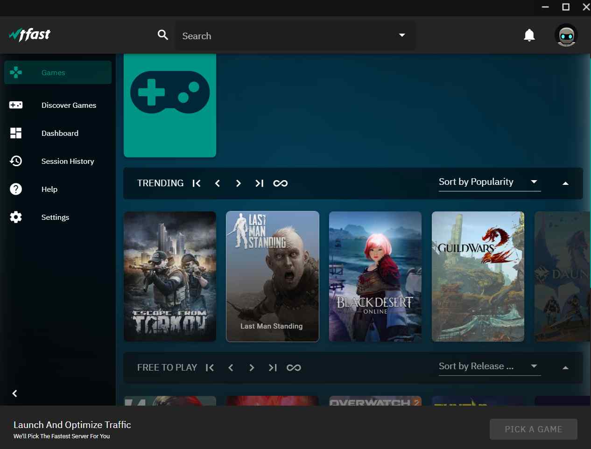
Task: Open the notifications bell
Action: click(x=529, y=35)
